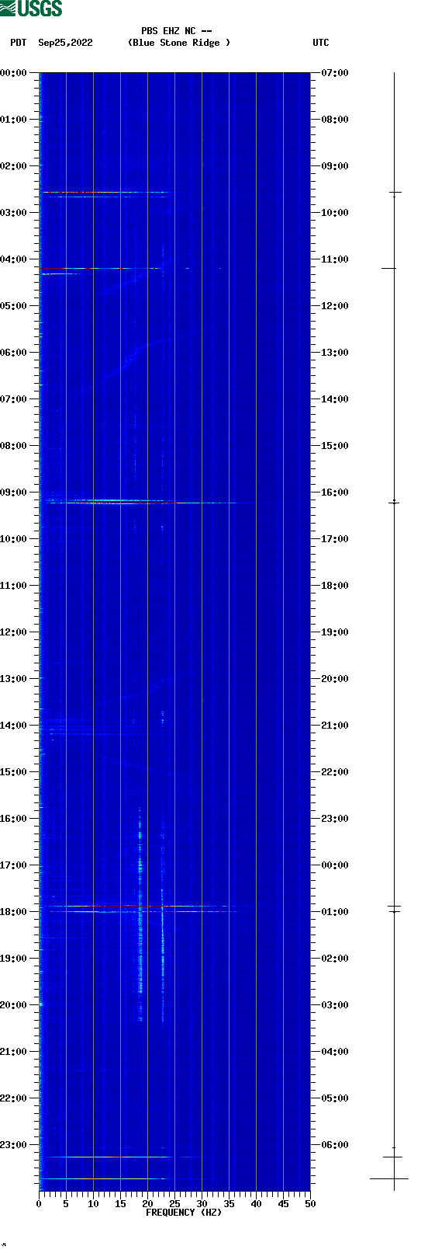This screenshot has width=428, height=1253.
Task: Select the station title PBS EHZ NC --
Action: coord(176,31)
